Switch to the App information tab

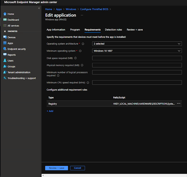pos(56,30)
